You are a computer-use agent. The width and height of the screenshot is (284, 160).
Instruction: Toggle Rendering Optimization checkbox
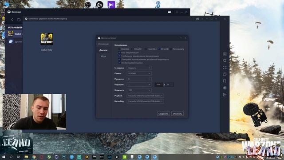119,63
